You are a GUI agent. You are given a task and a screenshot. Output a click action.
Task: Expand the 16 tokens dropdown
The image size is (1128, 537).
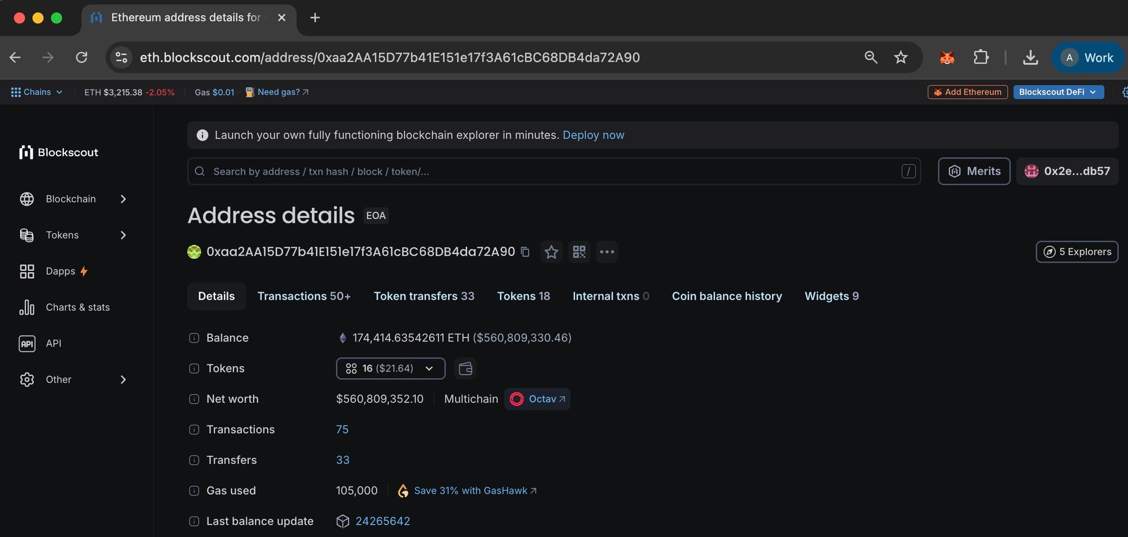pyautogui.click(x=390, y=368)
